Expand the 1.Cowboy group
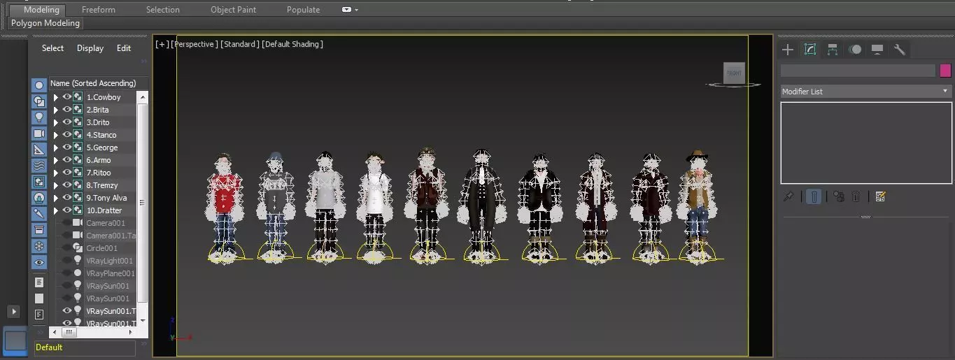This screenshot has height=360, width=955. tap(56, 97)
